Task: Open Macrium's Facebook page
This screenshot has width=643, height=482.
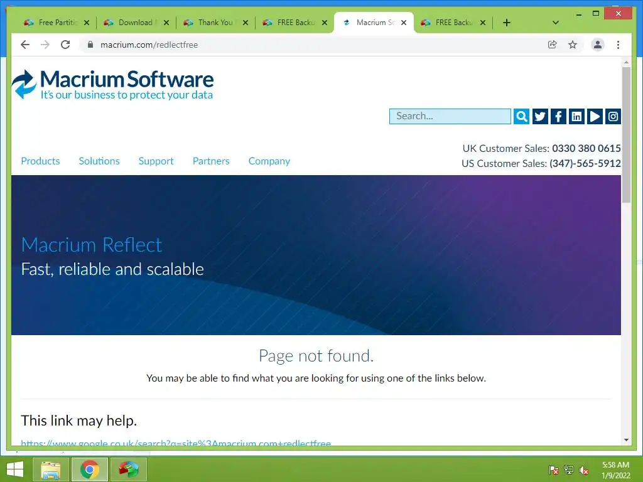Action: coord(558,116)
